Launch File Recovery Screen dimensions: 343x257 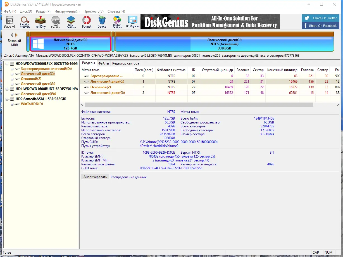[x=40, y=22]
